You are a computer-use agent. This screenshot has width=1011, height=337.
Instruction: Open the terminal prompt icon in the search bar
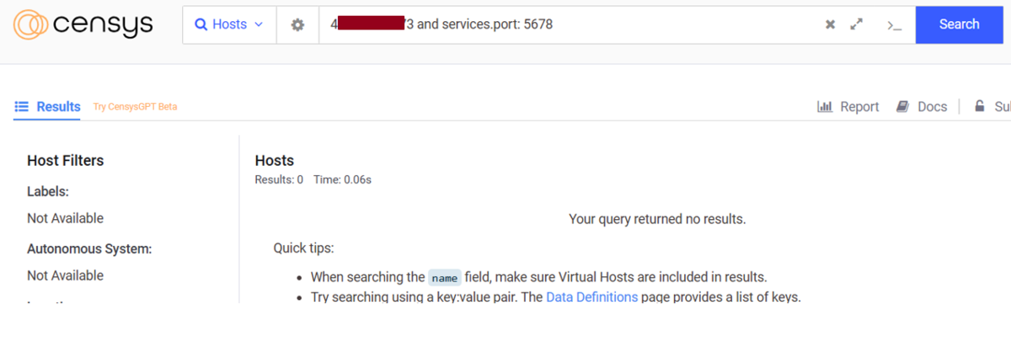[894, 25]
